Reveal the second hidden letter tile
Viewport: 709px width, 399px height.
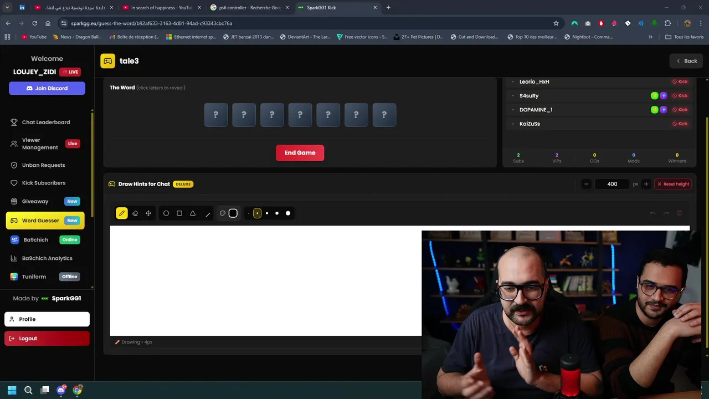click(x=244, y=115)
